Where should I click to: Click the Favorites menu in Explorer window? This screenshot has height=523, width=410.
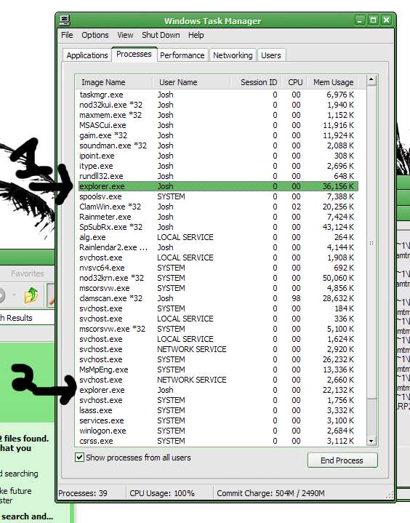pos(28,274)
